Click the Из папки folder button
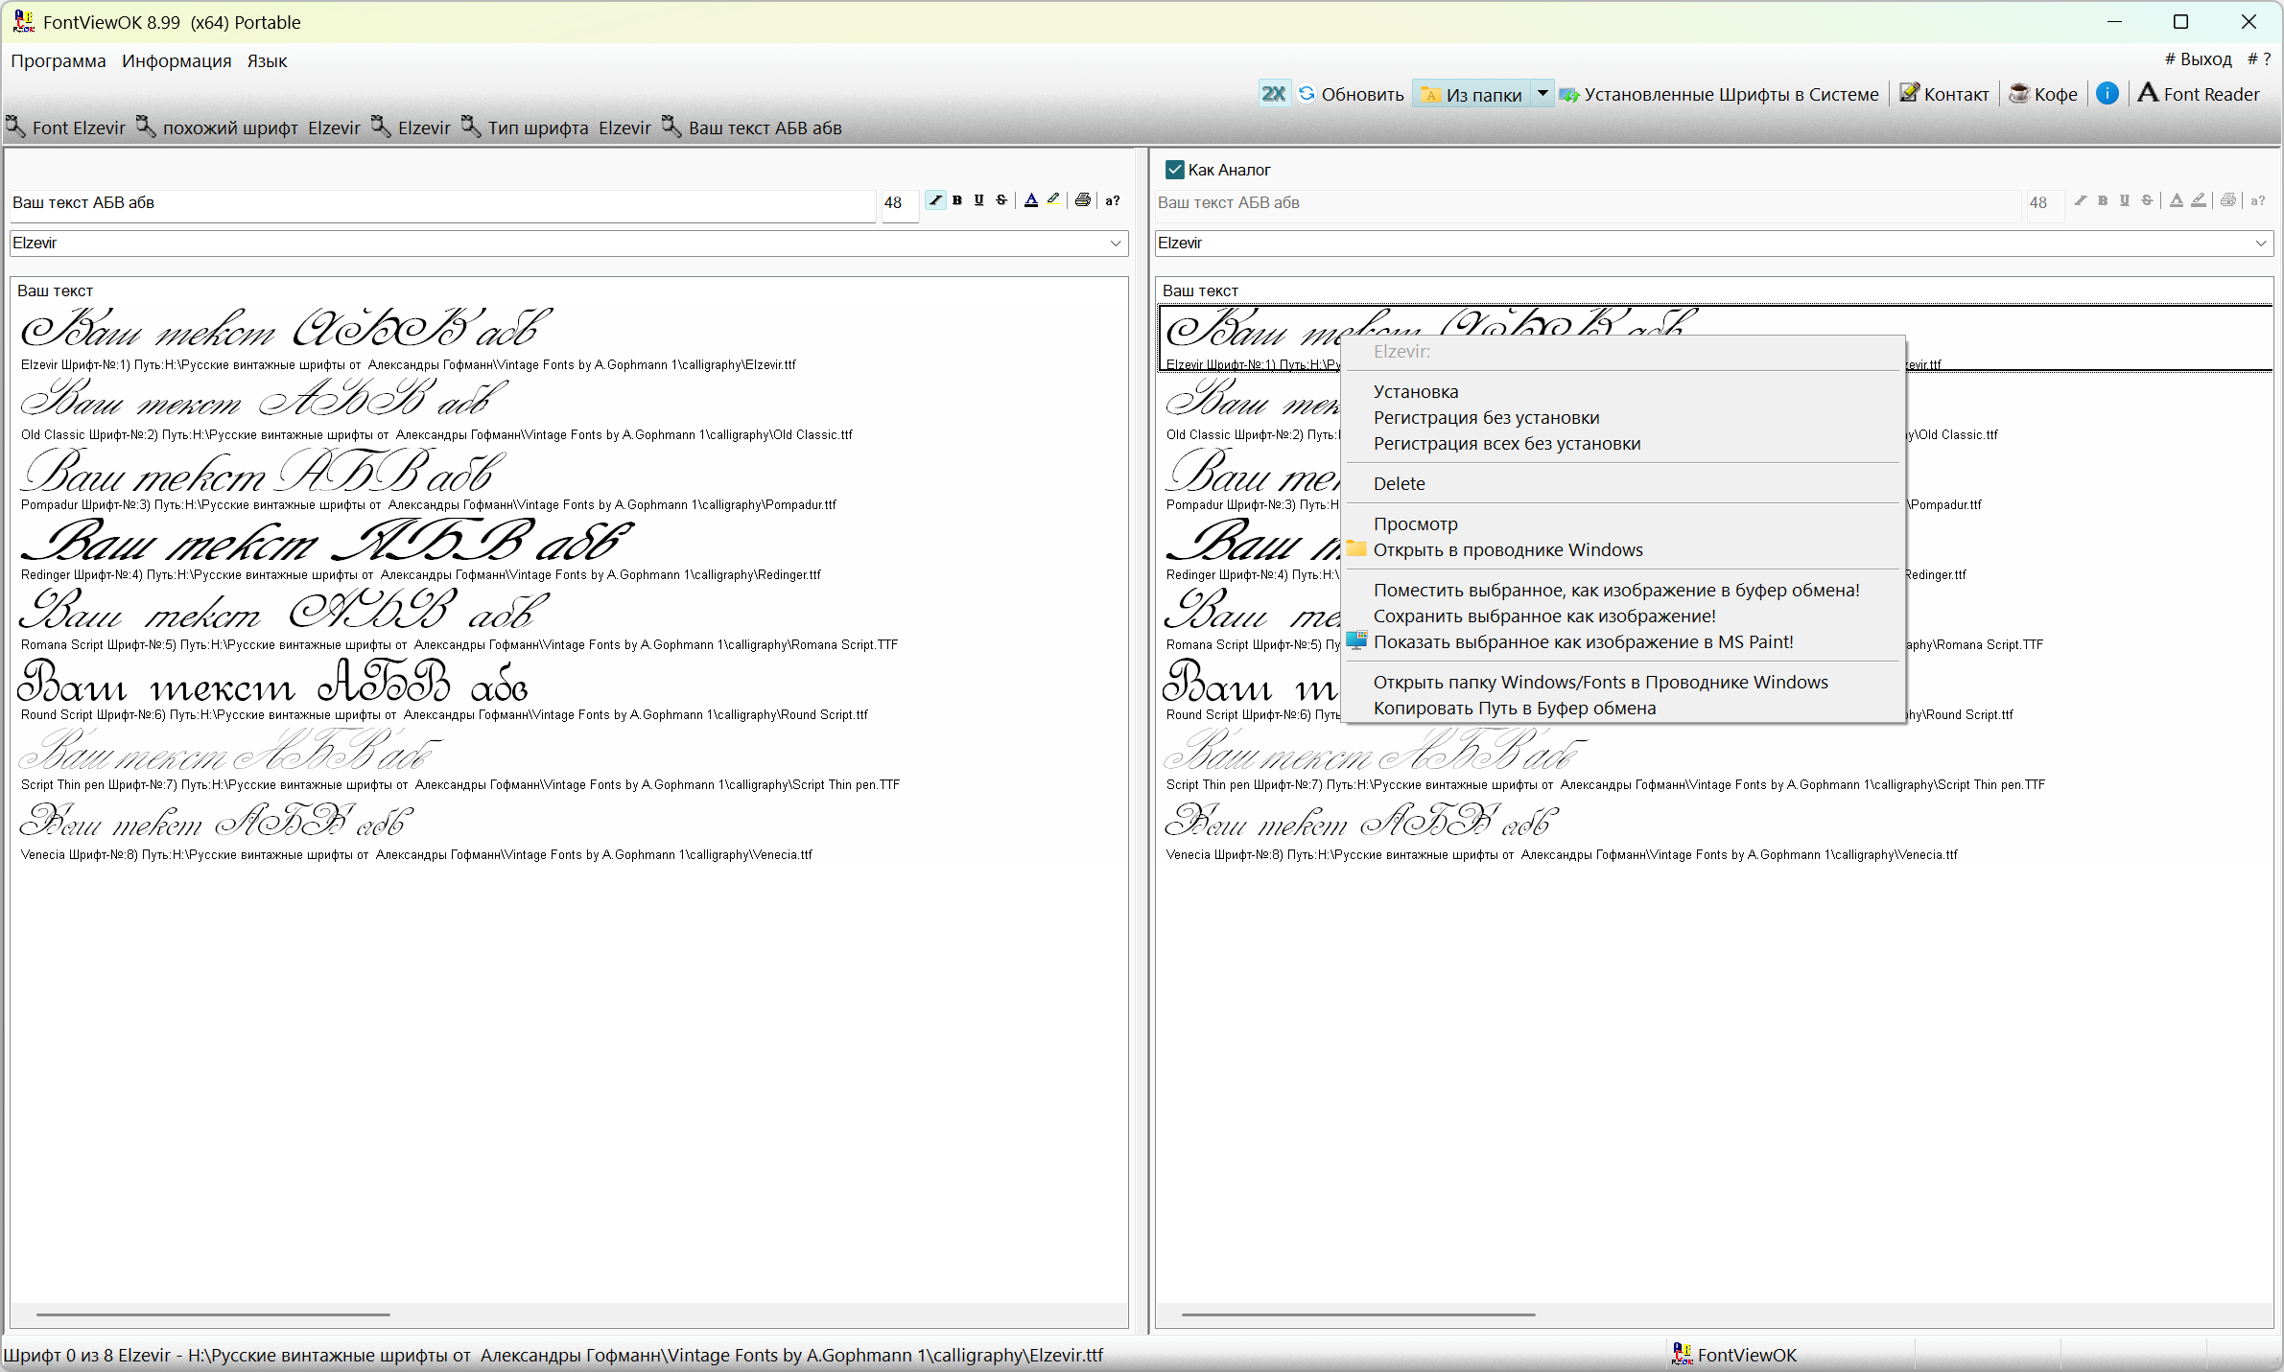The width and height of the screenshot is (2284, 1372). click(1472, 94)
